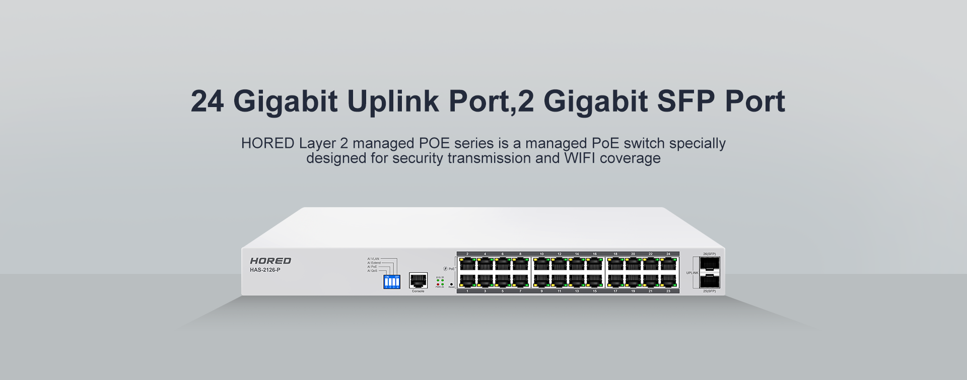Click Ethernet port 1
The width and height of the screenshot is (967, 380).
pyautogui.click(x=468, y=280)
